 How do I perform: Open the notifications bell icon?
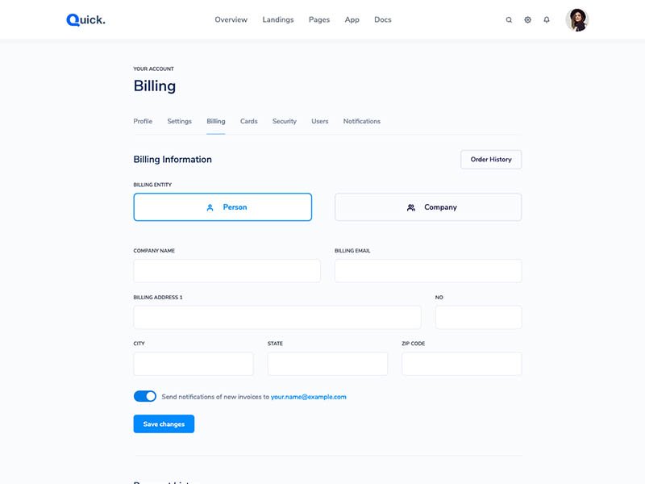[547, 20]
